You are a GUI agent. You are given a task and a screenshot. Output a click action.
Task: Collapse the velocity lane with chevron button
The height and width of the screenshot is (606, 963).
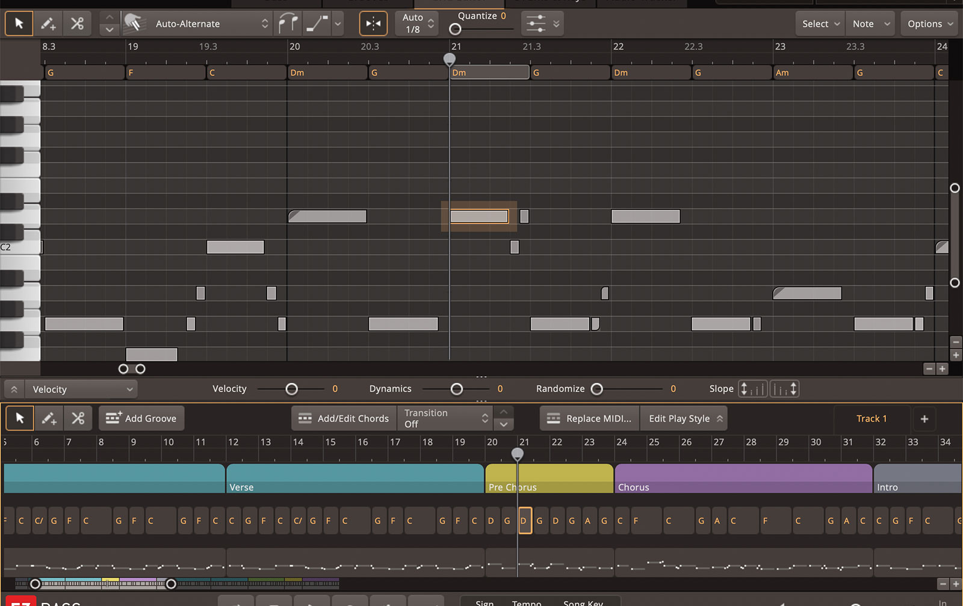pos(14,389)
